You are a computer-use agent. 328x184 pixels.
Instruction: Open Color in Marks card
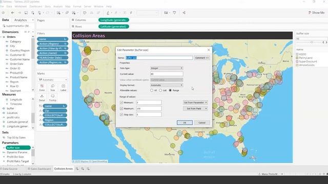(x=42, y=87)
